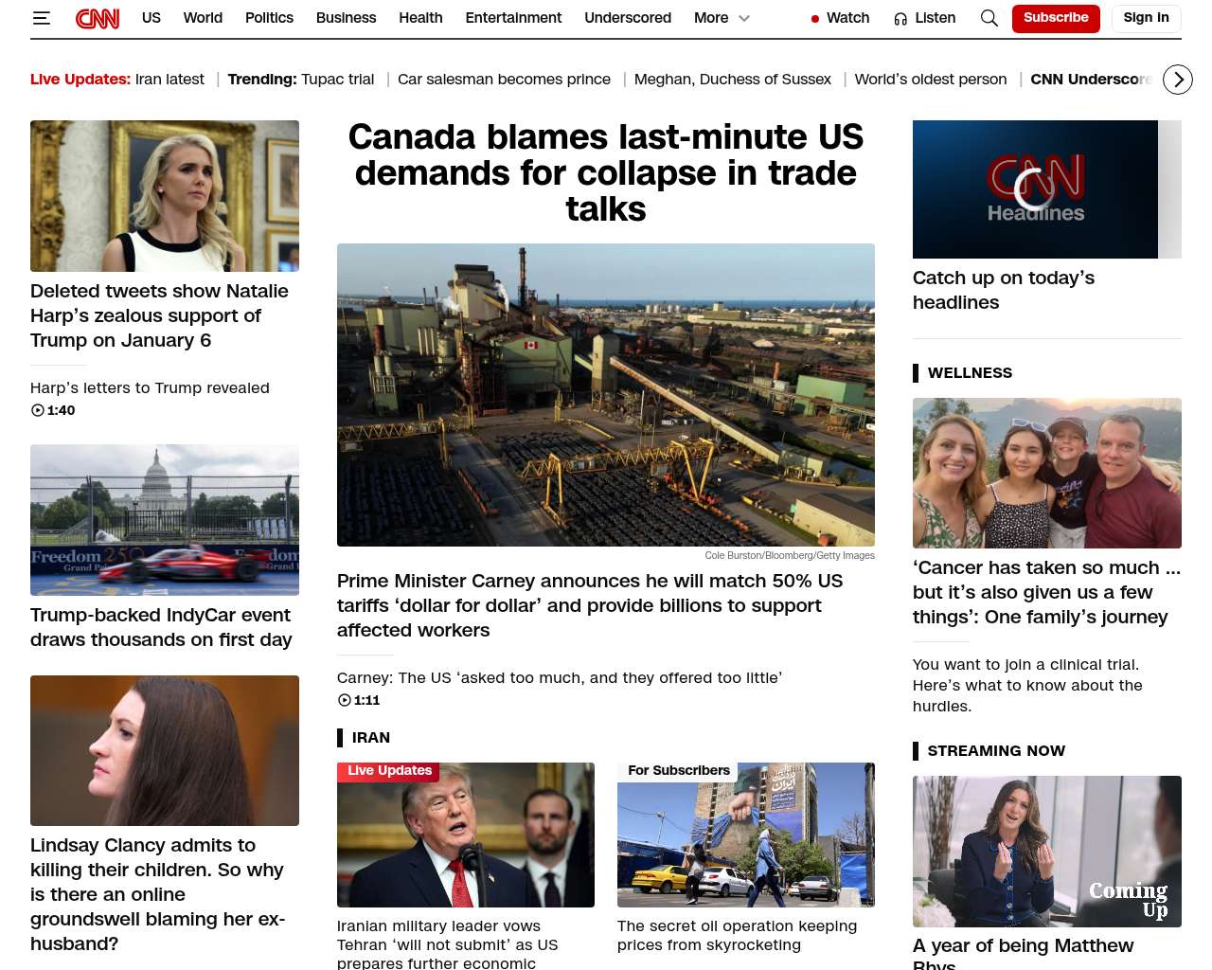Expand the More menu chevron
1212x970 pixels.
coord(744,18)
